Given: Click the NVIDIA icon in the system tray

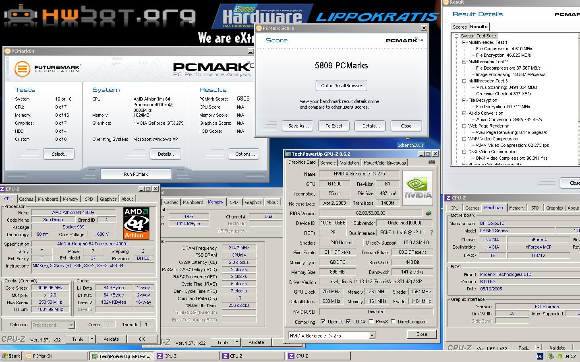Looking at the screenshot, I should [559, 356].
